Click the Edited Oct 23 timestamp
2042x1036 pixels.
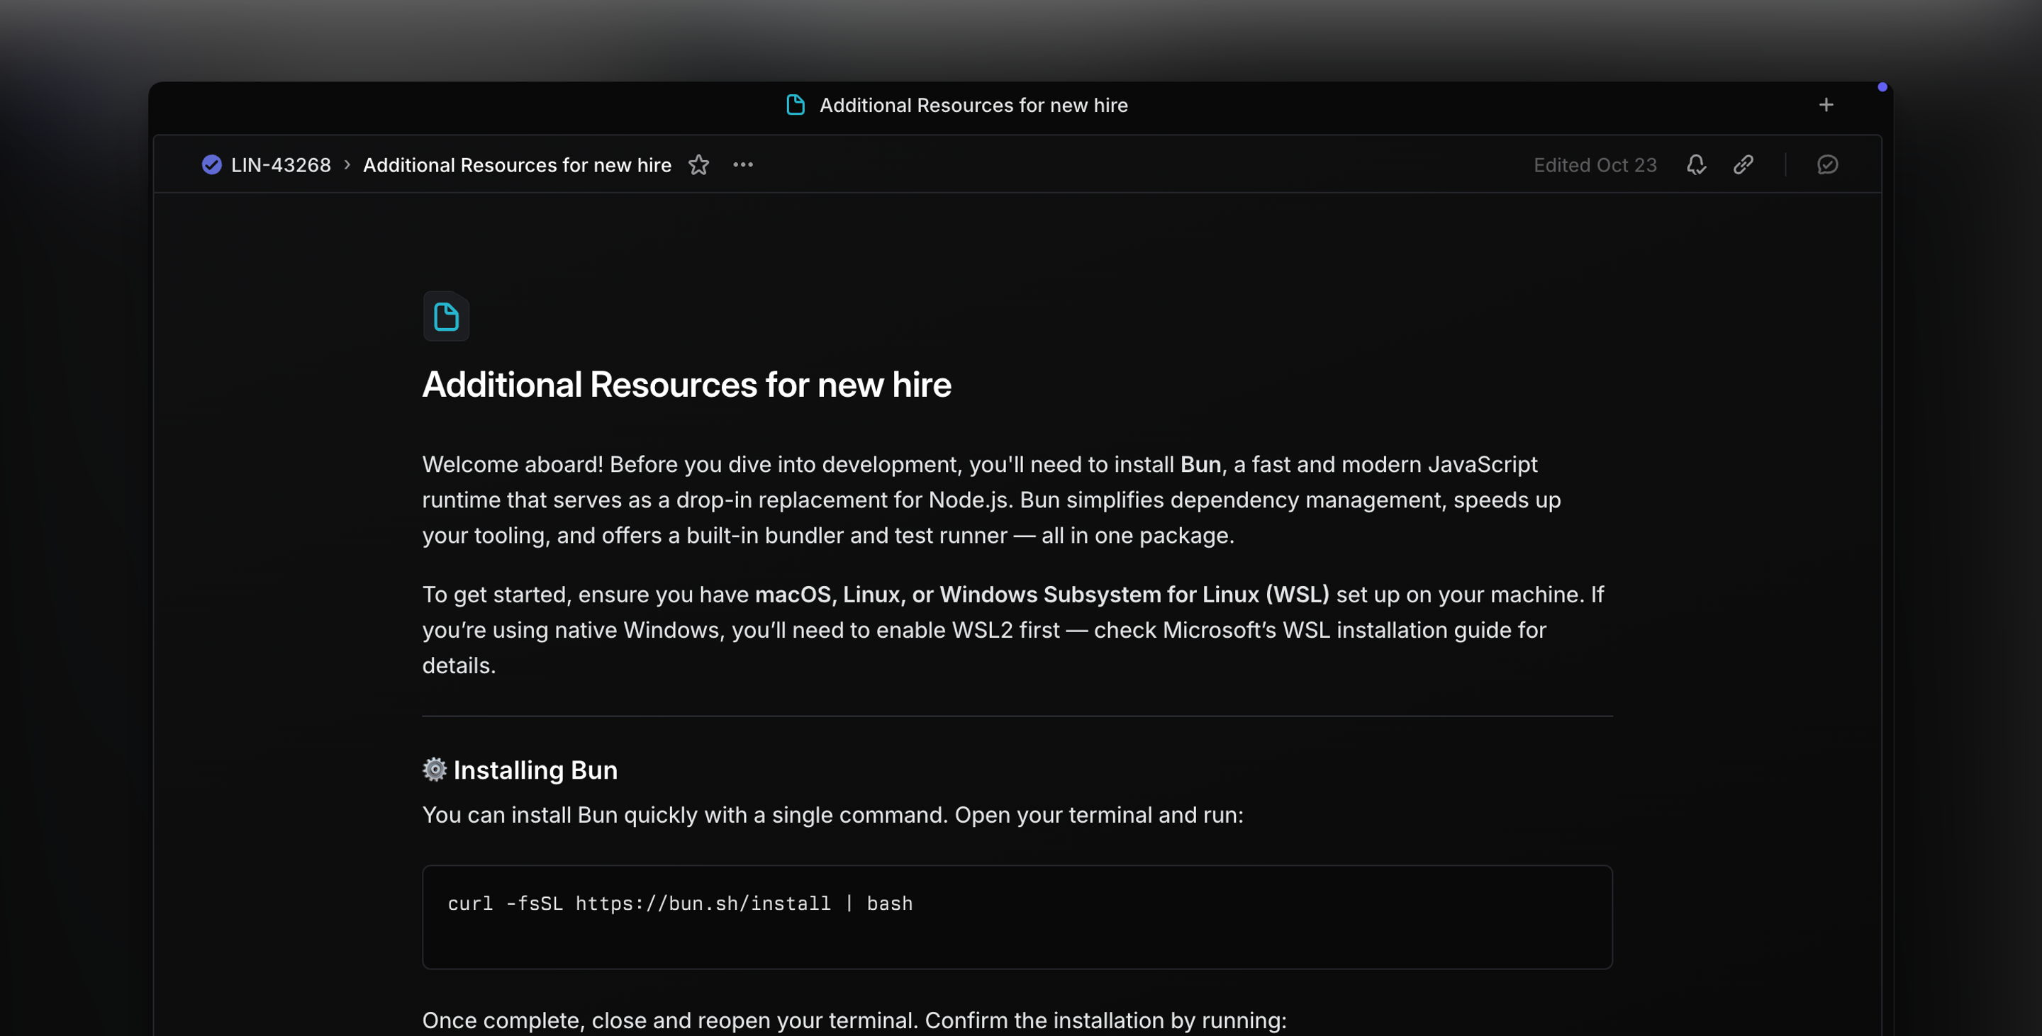pyautogui.click(x=1594, y=164)
